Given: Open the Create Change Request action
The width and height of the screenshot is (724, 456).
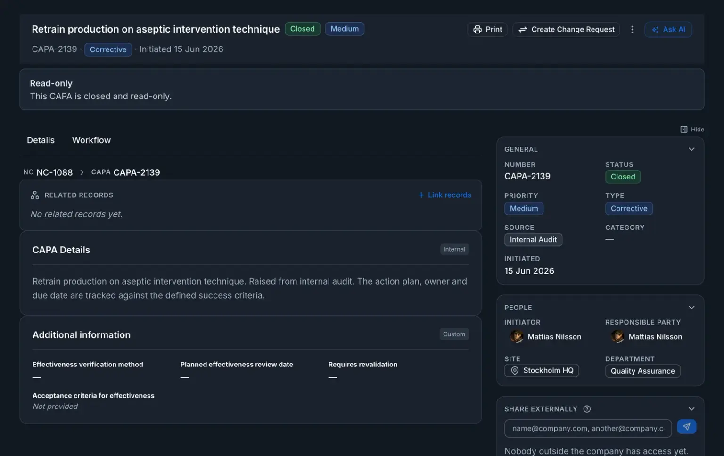Looking at the screenshot, I should (x=566, y=29).
